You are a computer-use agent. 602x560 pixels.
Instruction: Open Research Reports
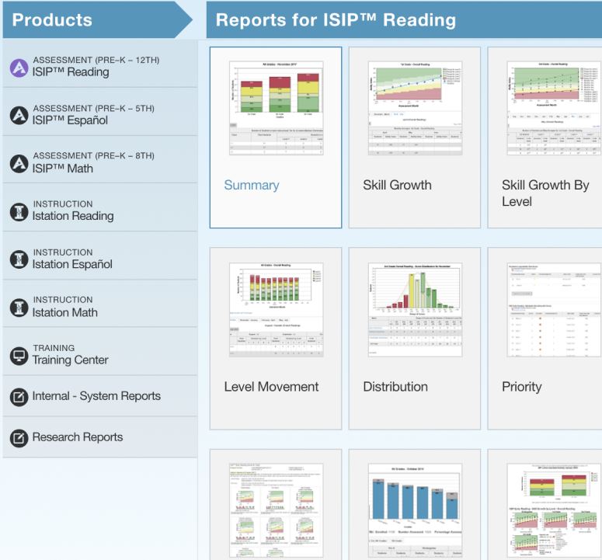(x=100, y=437)
